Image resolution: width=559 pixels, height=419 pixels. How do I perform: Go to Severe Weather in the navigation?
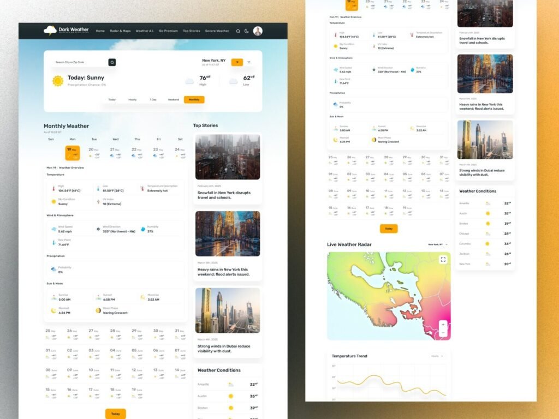(217, 31)
